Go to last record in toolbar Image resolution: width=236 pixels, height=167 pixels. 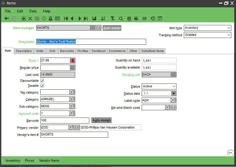pyautogui.click(x=86, y=19)
